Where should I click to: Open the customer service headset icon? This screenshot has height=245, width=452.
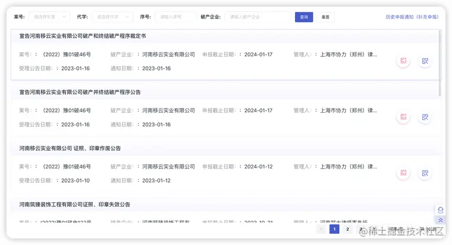coord(441,210)
